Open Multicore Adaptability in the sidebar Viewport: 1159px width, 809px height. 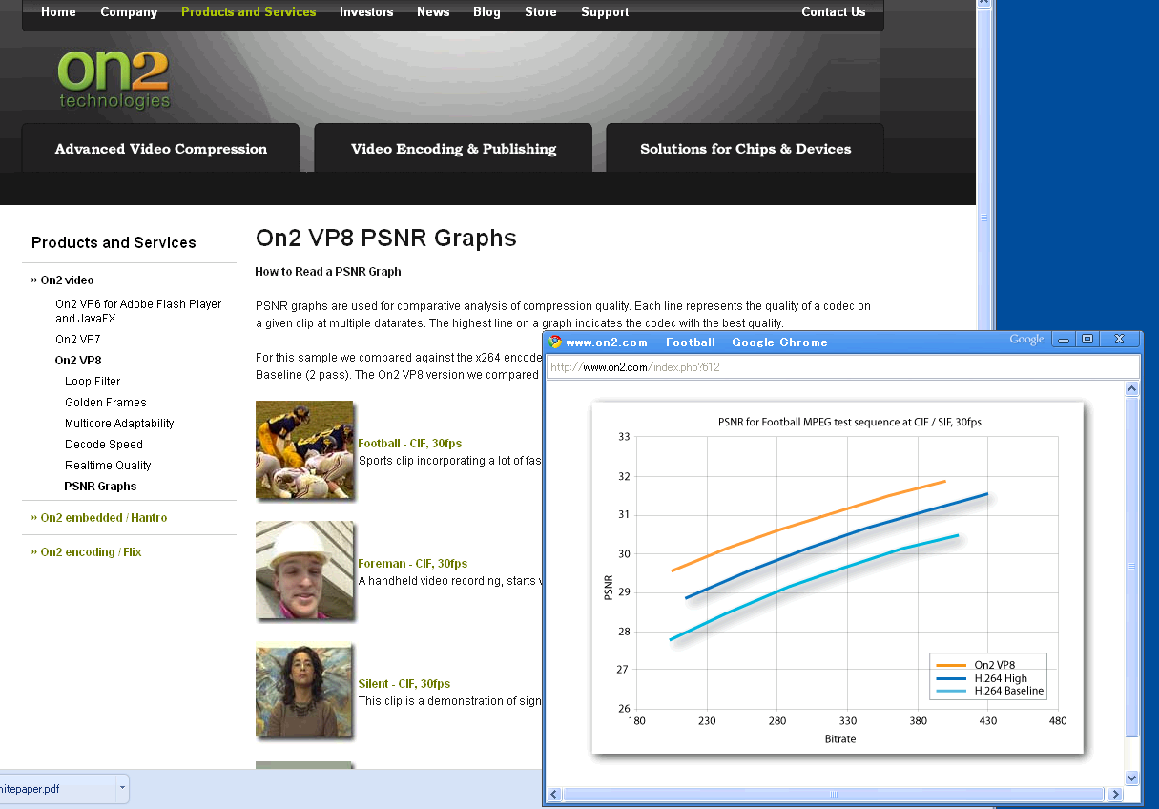click(119, 424)
